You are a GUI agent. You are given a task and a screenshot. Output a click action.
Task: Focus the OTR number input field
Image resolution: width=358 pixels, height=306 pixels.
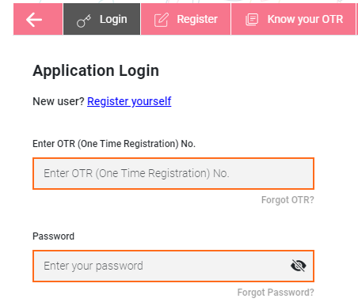(x=173, y=173)
